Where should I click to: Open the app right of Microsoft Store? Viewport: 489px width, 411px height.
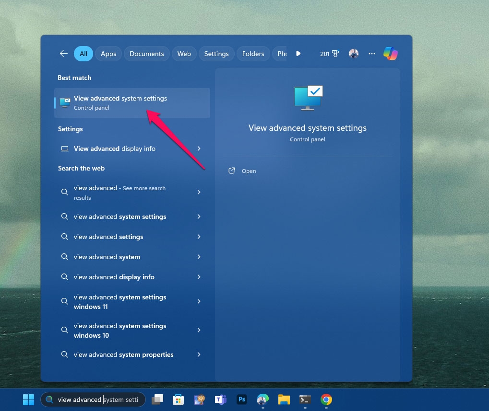click(199, 400)
